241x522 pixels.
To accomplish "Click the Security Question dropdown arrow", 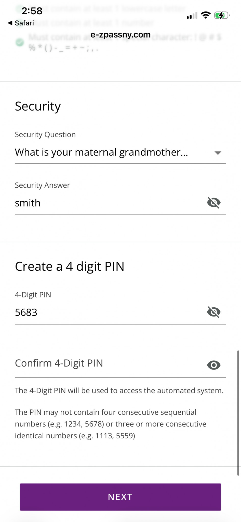I will click(218, 153).
